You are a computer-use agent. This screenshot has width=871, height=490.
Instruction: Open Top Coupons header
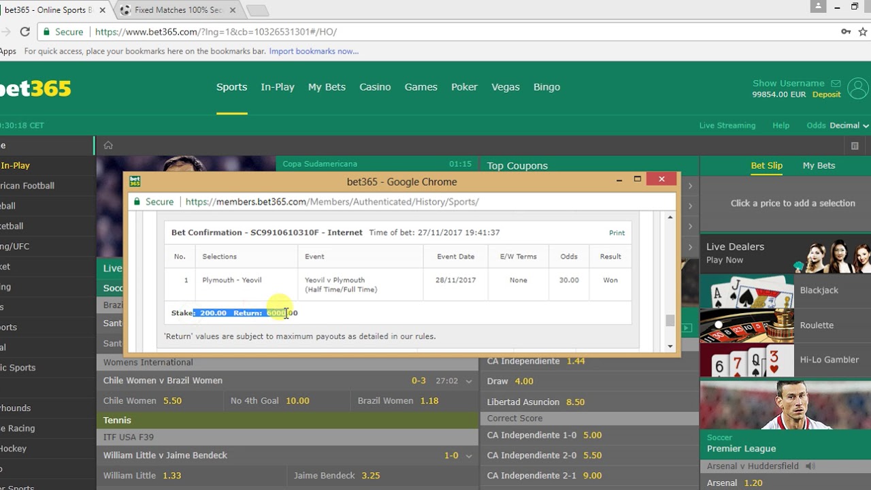pos(517,166)
